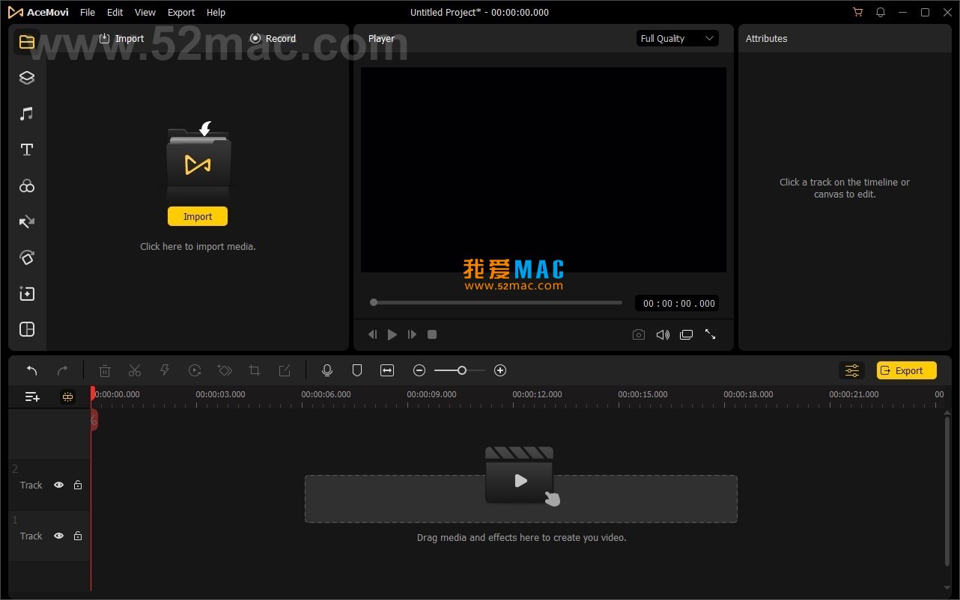Open the File menu
This screenshot has height=600, width=960.
[88, 12]
